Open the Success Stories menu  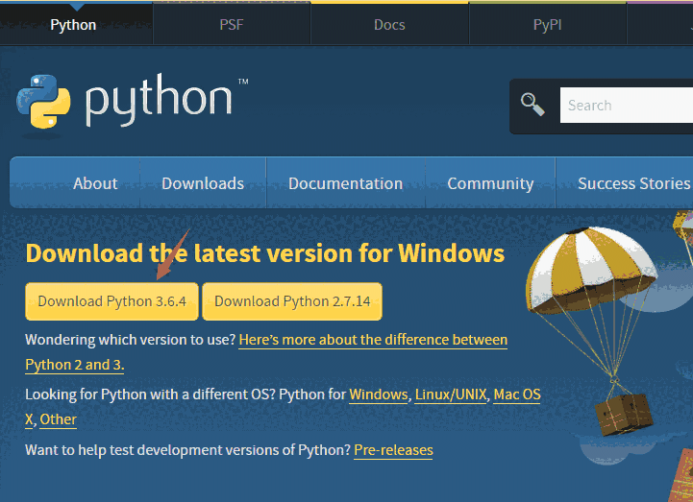633,183
